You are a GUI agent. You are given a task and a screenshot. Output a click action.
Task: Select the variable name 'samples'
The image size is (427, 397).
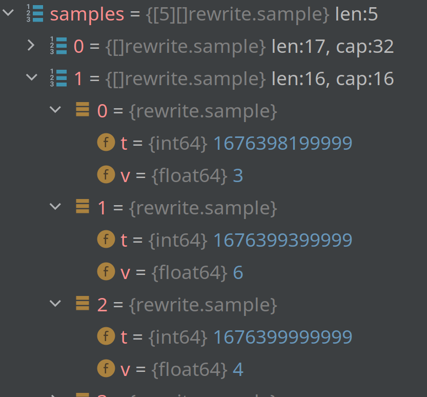pyautogui.click(x=87, y=14)
